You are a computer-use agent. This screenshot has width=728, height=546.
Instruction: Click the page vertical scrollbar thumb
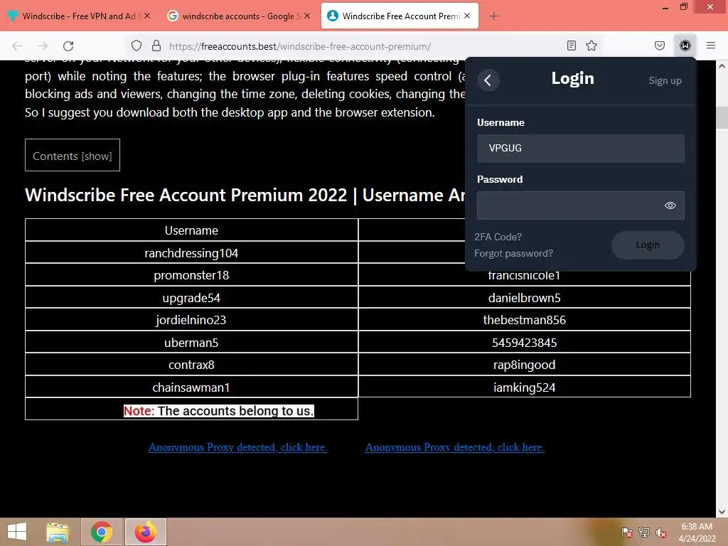pyautogui.click(x=722, y=117)
